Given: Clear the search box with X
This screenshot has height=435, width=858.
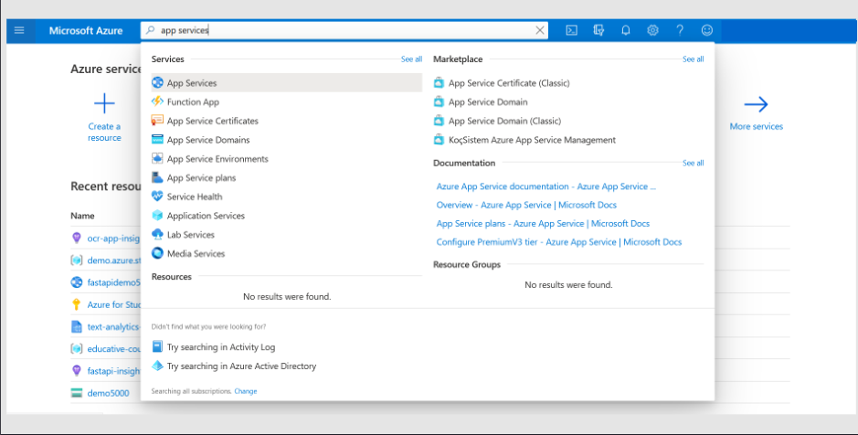Looking at the screenshot, I should pyautogui.click(x=539, y=31).
